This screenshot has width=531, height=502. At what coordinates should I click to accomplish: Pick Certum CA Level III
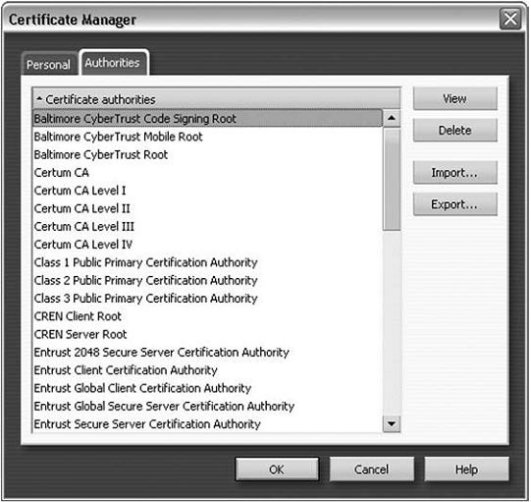[208, 226]
